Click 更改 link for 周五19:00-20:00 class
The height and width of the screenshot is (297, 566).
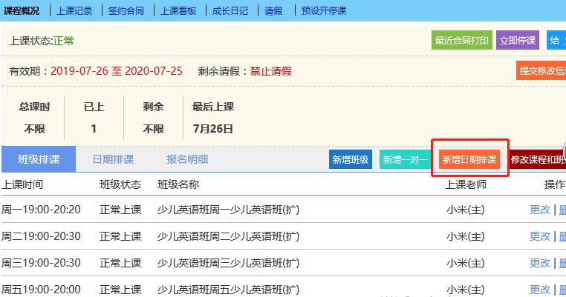(x=540, y=289)
